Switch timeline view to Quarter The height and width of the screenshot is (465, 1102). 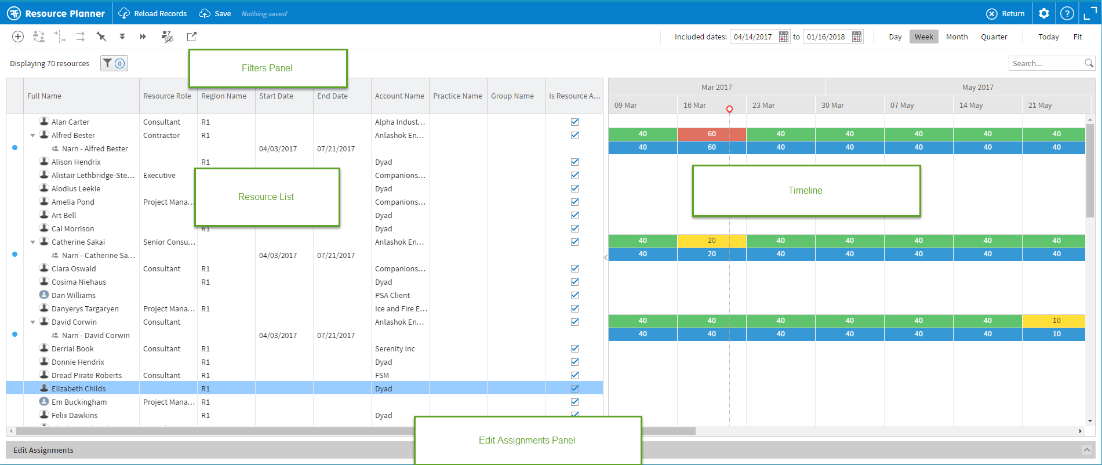coord(994,37)
